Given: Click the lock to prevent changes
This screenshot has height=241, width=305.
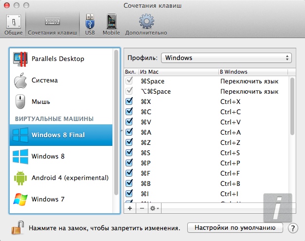Looking at the screenshot, I should (x=18, y=227).
